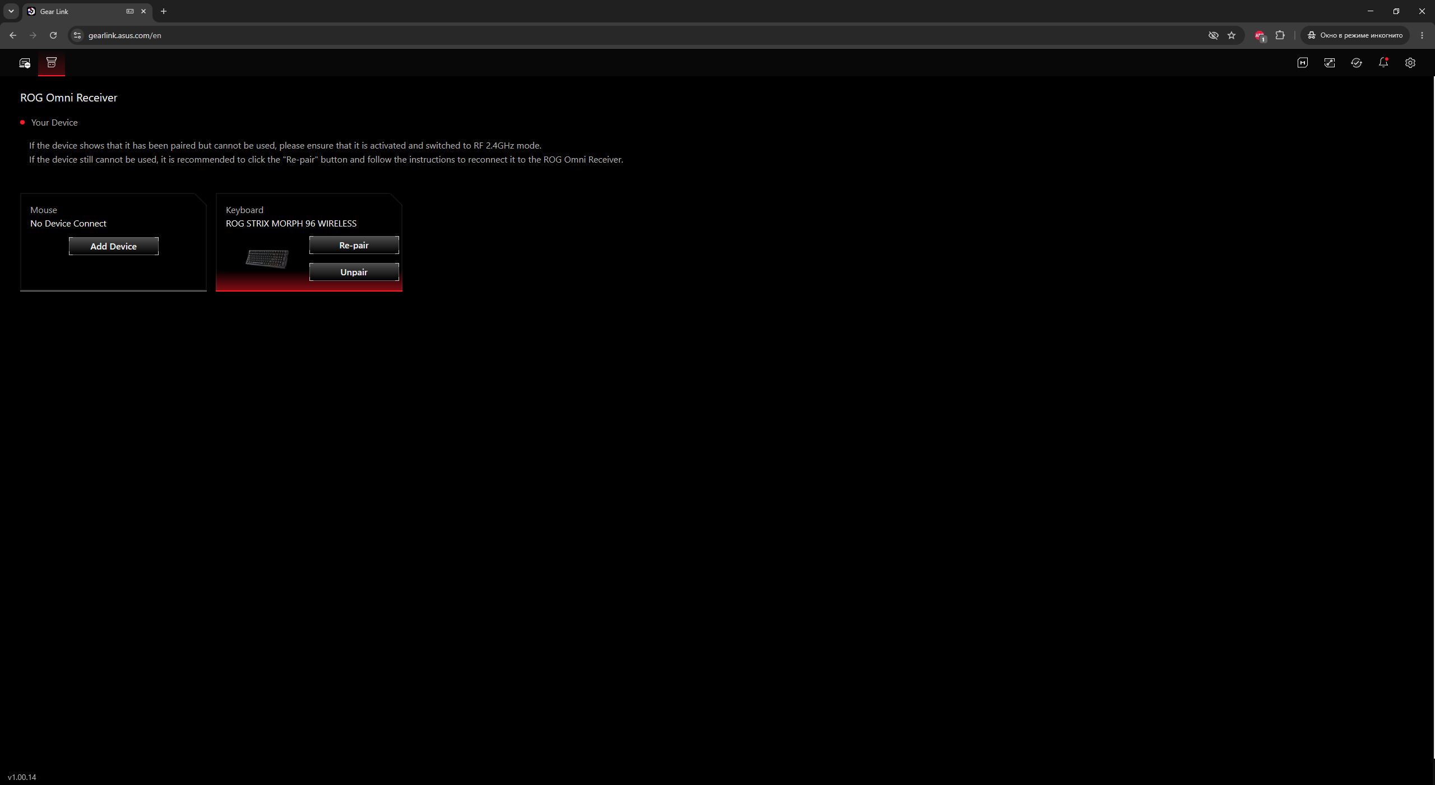The height and width of the screenshot is (785, 1435).
Task: Open the notifications bell icon
Action: pos(1383,63)
